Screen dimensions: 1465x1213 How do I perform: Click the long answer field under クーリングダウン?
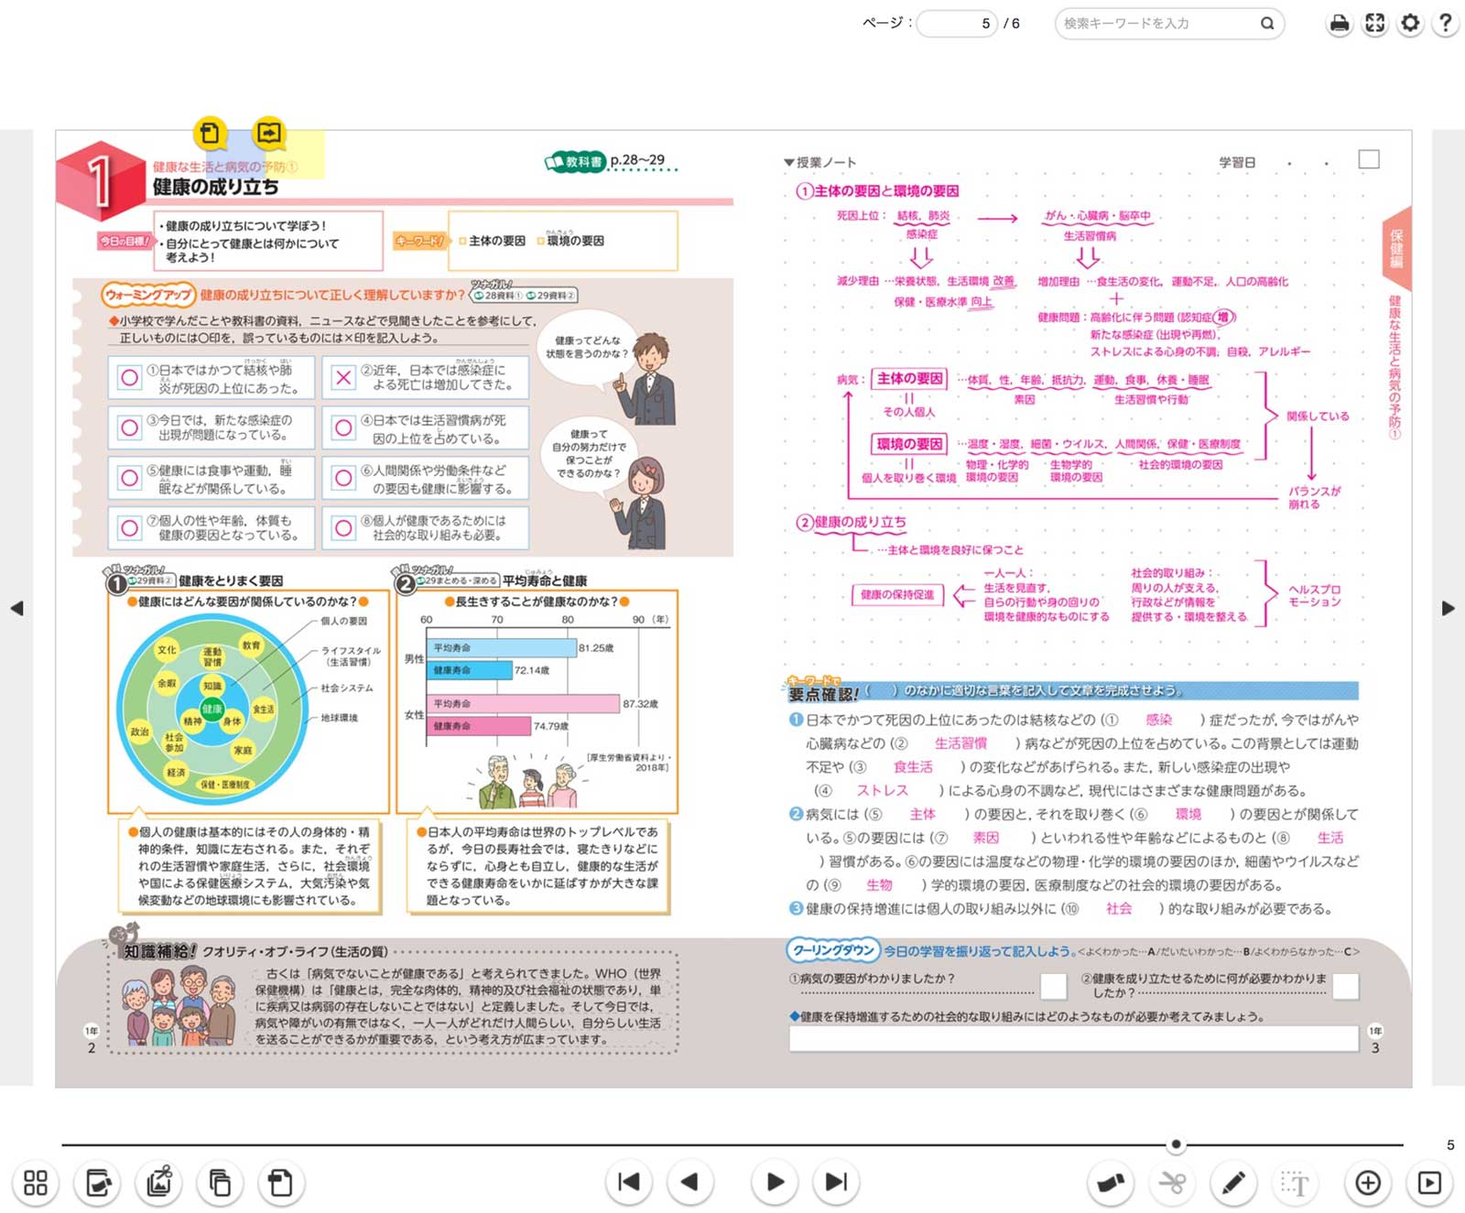pyautogui.click(x=1074, y=1038)
